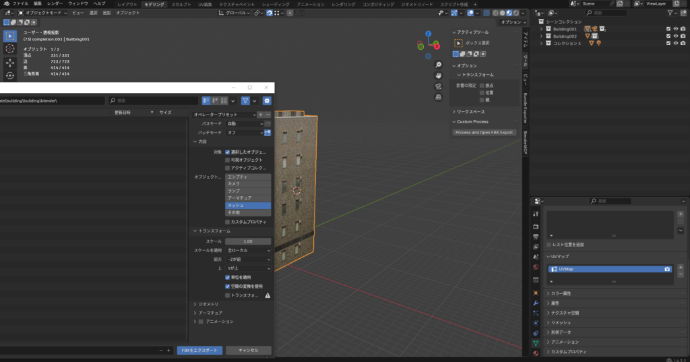
Task: Open the スケールを適用 dropdown
Action: [x=248, y=250]
